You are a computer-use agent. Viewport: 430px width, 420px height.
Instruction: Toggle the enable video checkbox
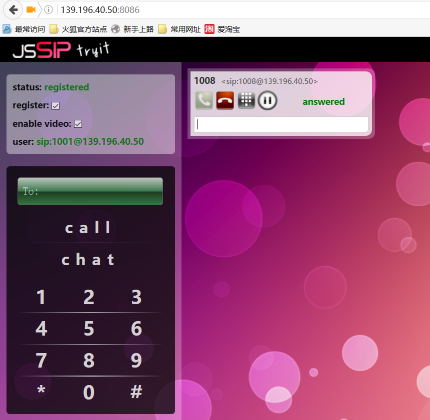[x=78, y=124]
